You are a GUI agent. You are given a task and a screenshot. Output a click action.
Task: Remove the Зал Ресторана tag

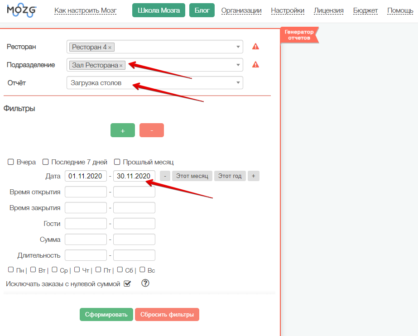click(x=121, y=66)
